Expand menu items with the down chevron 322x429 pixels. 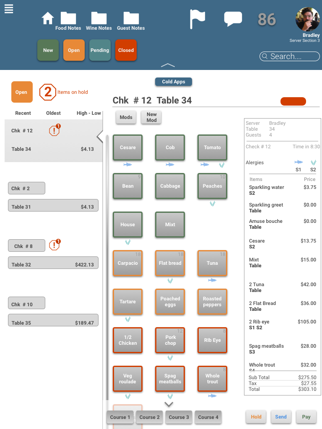coord(169,404)
